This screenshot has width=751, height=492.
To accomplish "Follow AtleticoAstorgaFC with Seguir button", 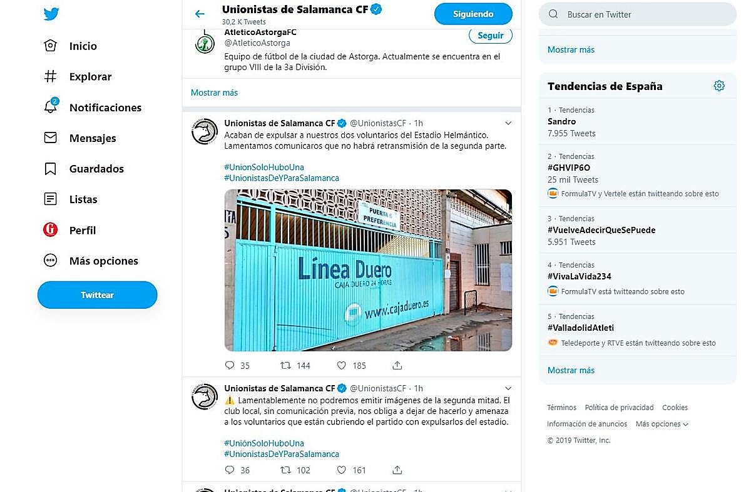I will pyautogui.click(x=490, y=36).
